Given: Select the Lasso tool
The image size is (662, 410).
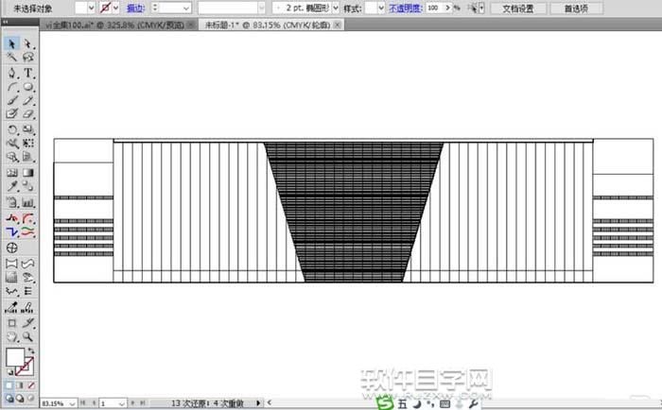Looking at the screenshot, I should coord(28,58).
